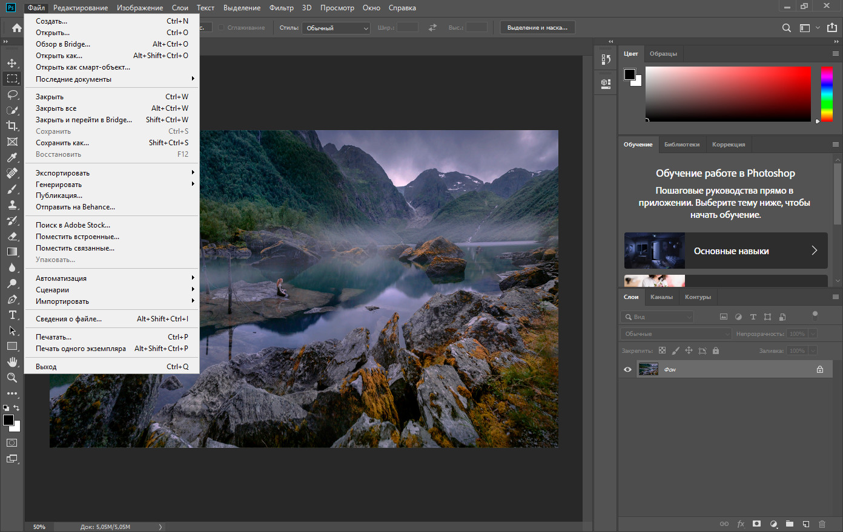Select the Lasso tool
The height and width of the screenshot is (532, 843).
pos(12,94)
